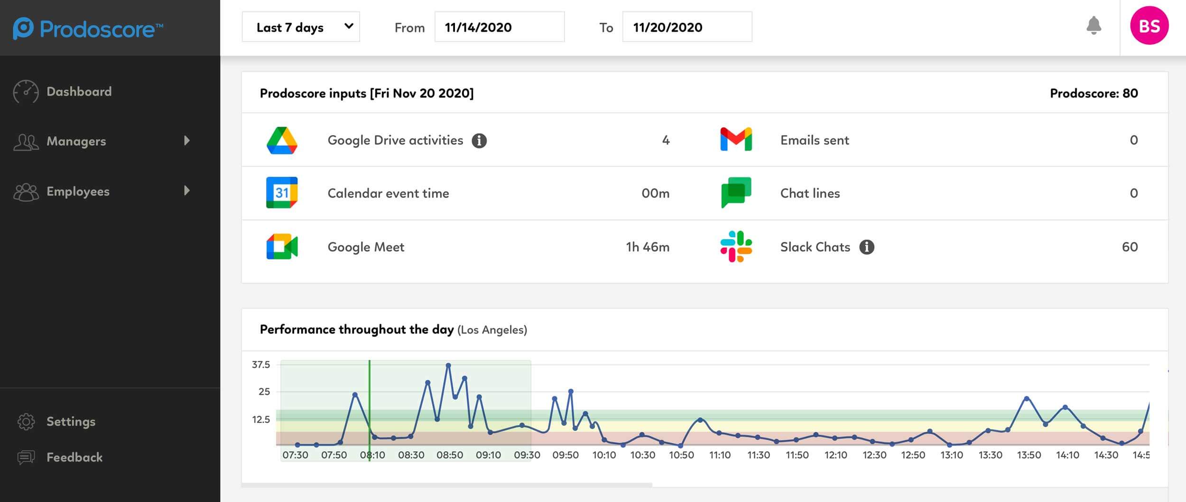Click the Slack Chats value 60
The height and width of the screenshot is (502, 1186).
pos(1130,247)
